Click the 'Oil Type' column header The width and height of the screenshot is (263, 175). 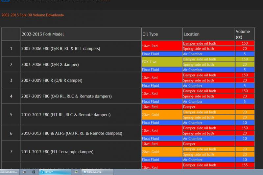coord(162,34)
